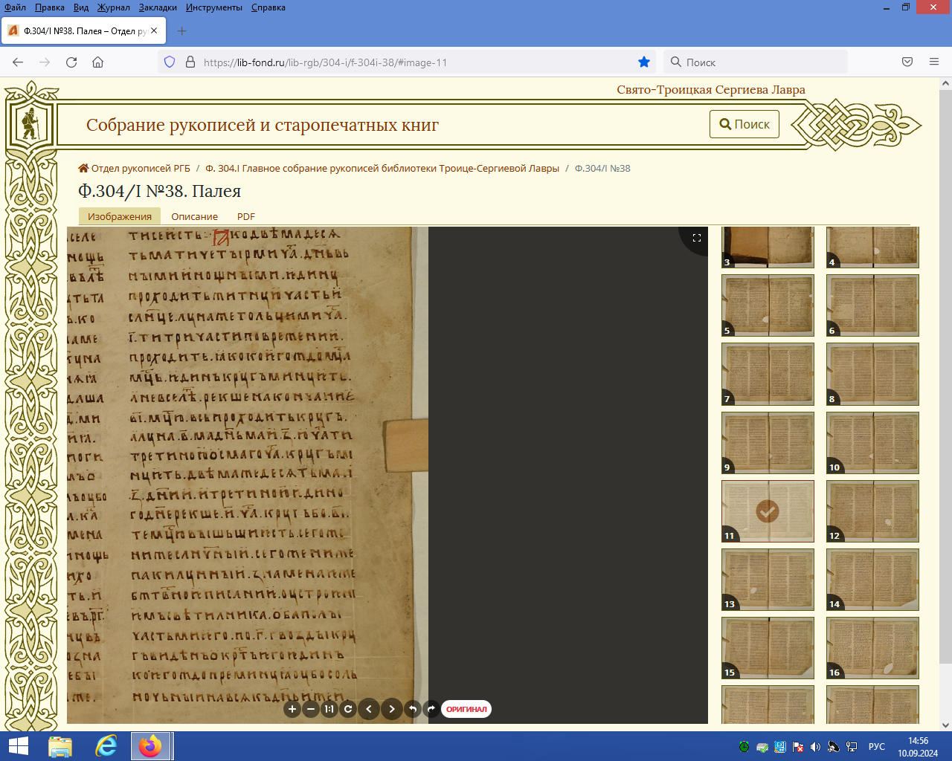Select thumbnail number 12
This screenshot has width=952, height=761.
click(x=872, y=511)
